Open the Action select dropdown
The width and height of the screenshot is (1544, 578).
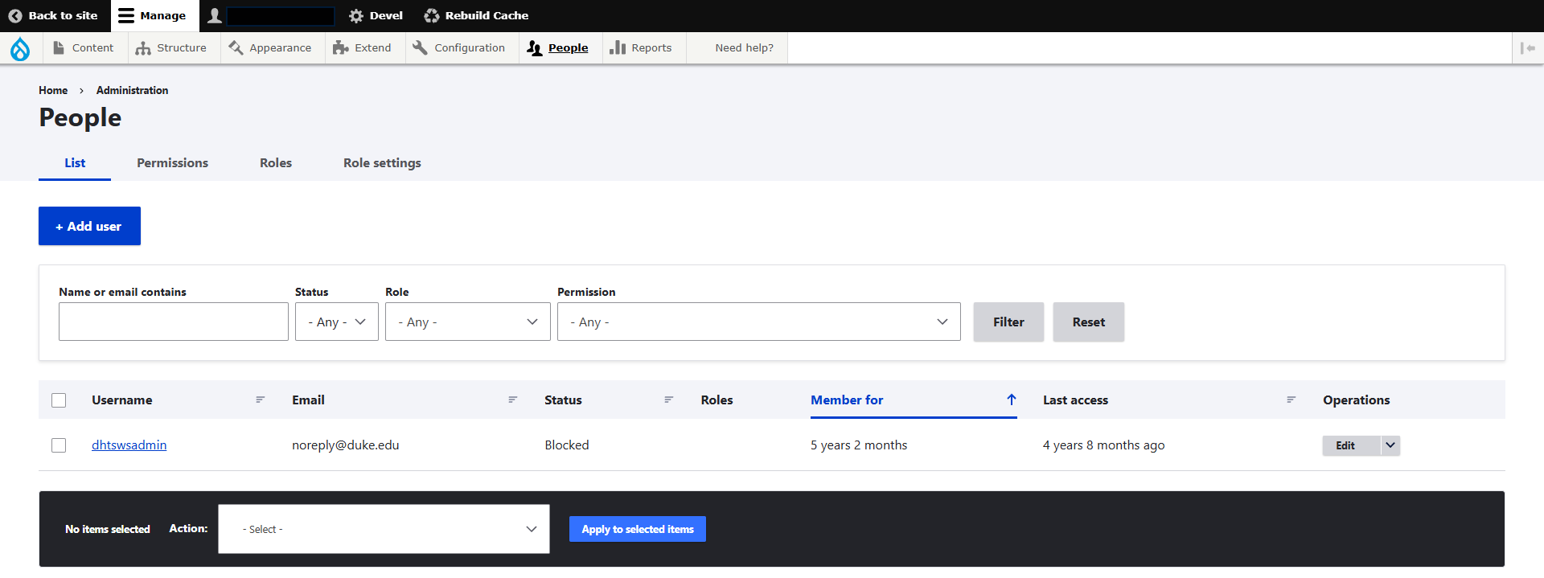tap(384, 529)
